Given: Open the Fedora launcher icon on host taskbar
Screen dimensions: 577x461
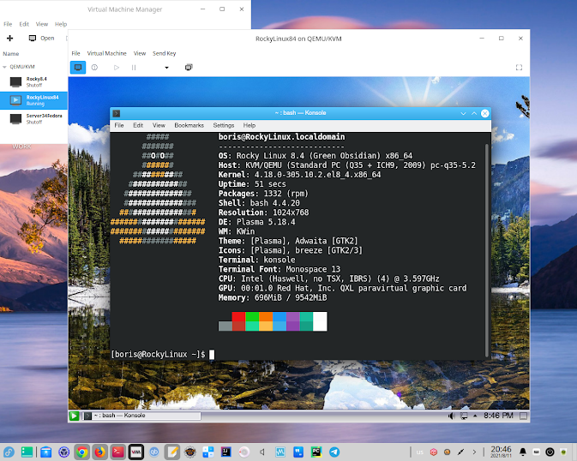Looking at the screenshot, I should (9, 452).
